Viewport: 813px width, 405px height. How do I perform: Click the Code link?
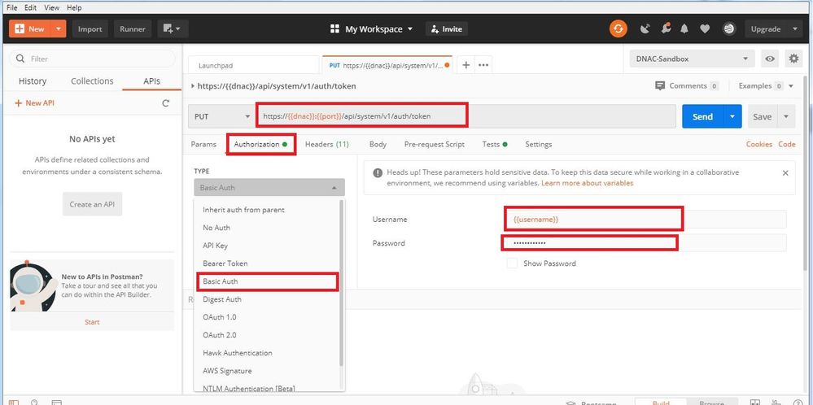pyautogui.click(x=787, y=145)
